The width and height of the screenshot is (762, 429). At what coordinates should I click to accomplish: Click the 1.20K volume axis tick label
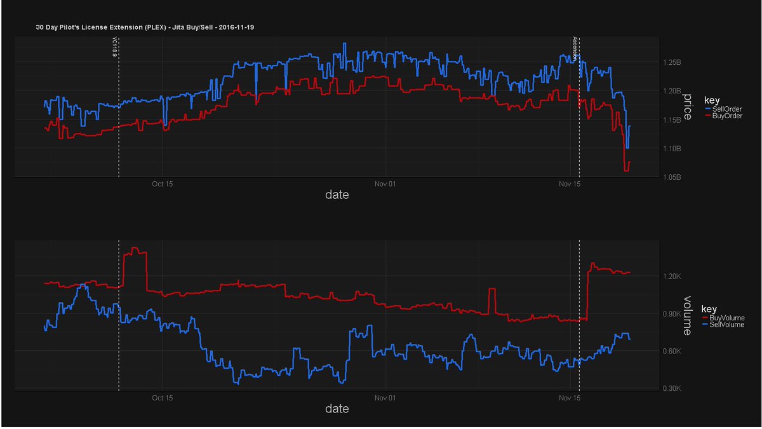click(671, 276)
